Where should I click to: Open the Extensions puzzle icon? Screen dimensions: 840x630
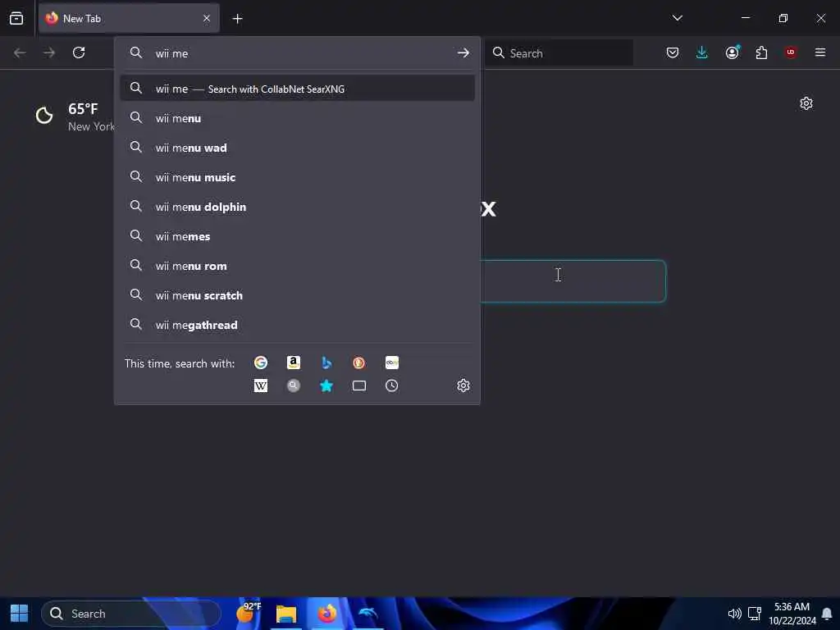(761, 52)
